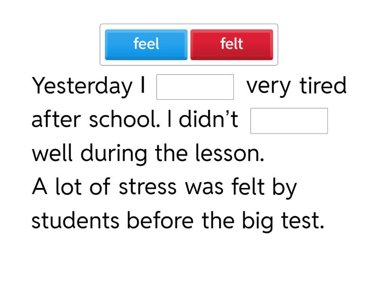Click the word "big" in the last line
Screen dimensions: 378x284
click(258, 222)
